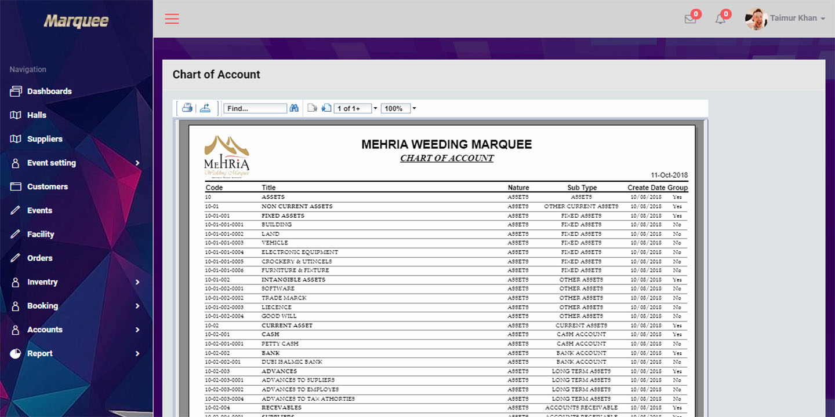Click the 'ACCOUNTS RECEIVABLE' sub type for RECEVABLES
This screenshot has width=835, height=417.
582,408
